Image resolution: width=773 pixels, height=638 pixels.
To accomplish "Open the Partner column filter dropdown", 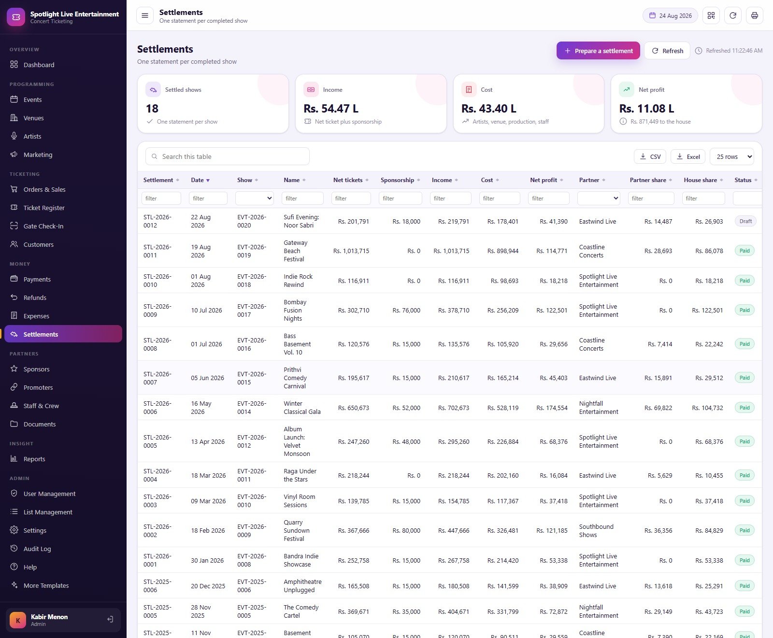I will click(x=599, y=198).
